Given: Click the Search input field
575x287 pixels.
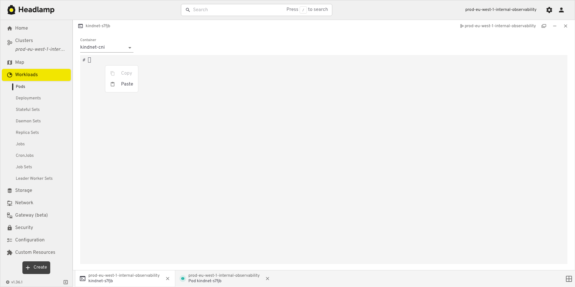Looking at the screenshot, I should point(257,10).
